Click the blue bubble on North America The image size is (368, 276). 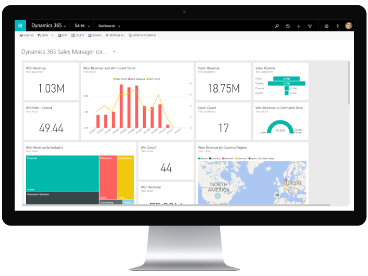(x=218, y=195)
